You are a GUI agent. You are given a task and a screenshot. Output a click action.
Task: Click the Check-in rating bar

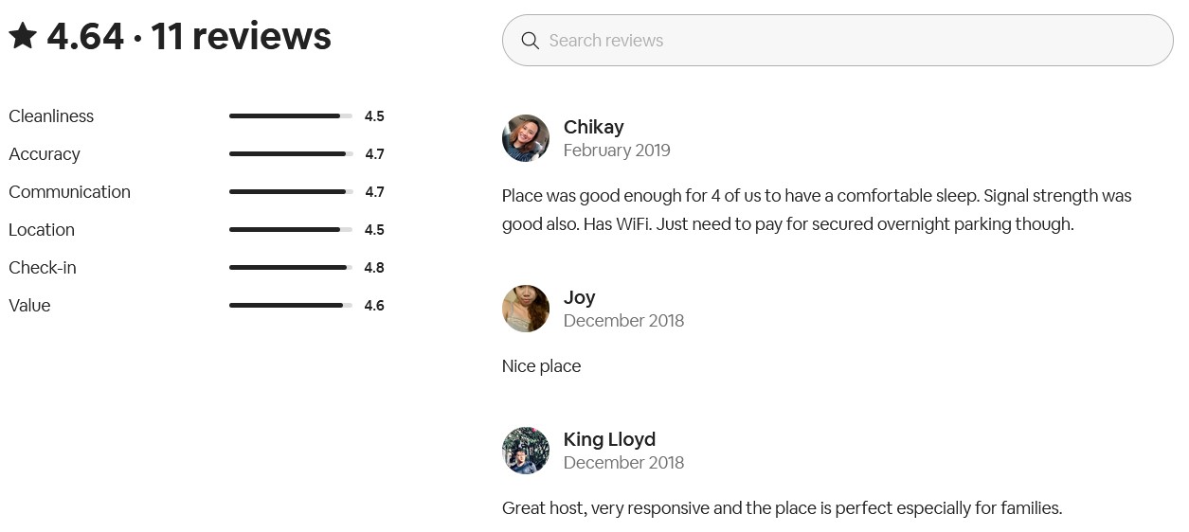pyautogui.click(x=290, y=268)
